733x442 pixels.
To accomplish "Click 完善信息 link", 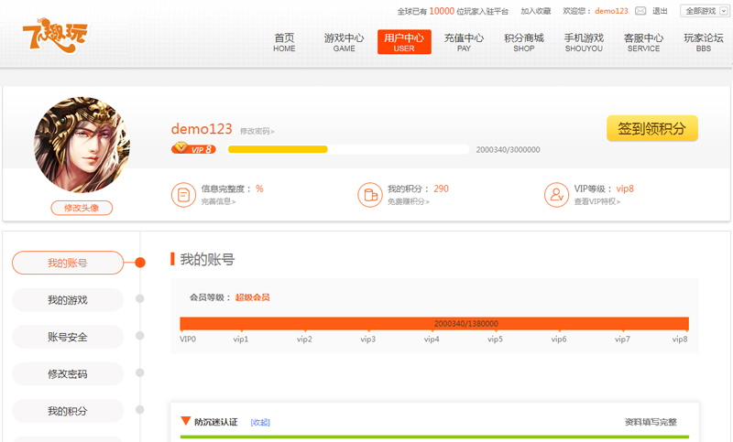I will (x=218, y=201).
